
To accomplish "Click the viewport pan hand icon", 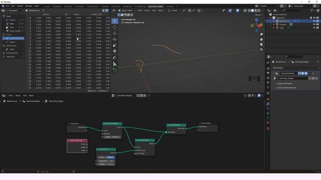I will pos(261,39).
